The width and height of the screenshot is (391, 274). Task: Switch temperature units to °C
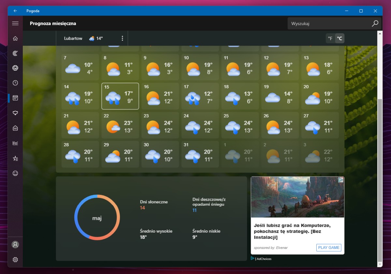point(340,38)
